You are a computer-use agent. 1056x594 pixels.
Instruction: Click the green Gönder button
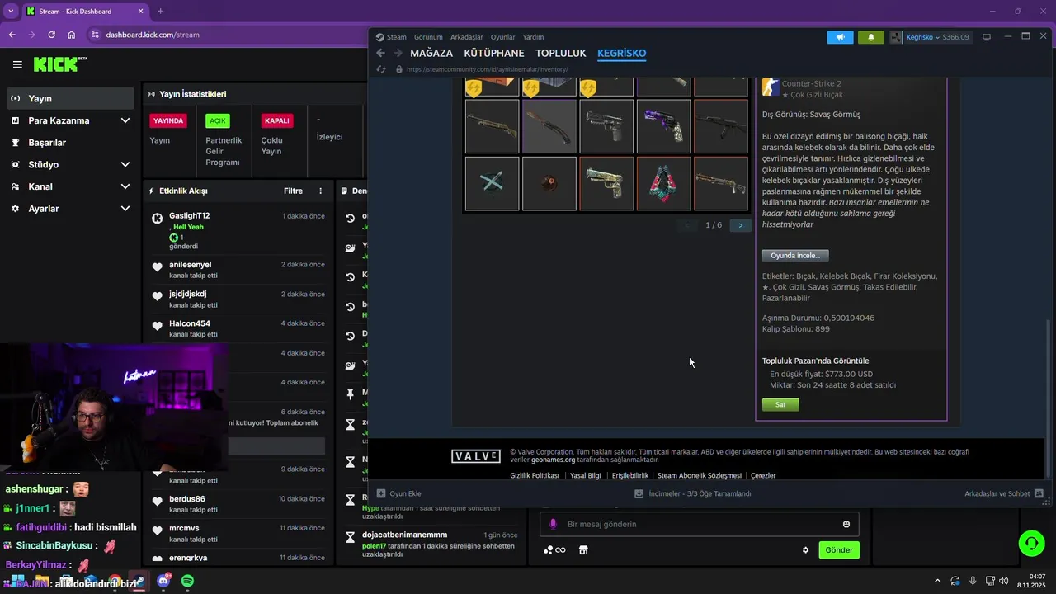(839, 550)
